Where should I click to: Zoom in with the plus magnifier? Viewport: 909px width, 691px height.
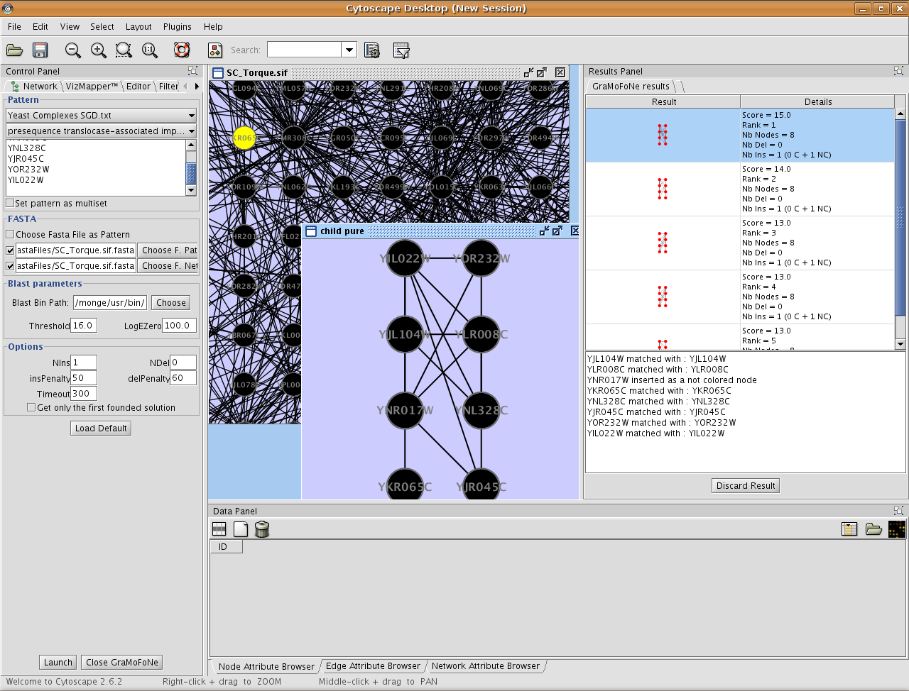click(98, 50)
